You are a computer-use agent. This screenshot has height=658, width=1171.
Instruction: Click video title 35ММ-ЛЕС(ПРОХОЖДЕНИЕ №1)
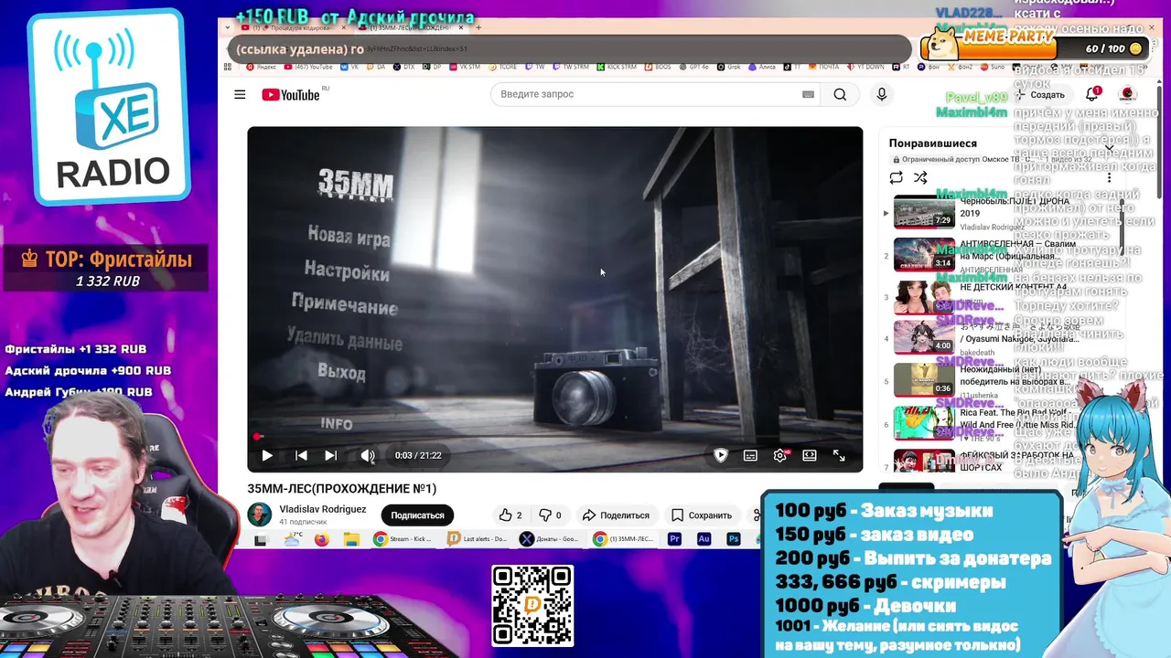tap(341, 489)
